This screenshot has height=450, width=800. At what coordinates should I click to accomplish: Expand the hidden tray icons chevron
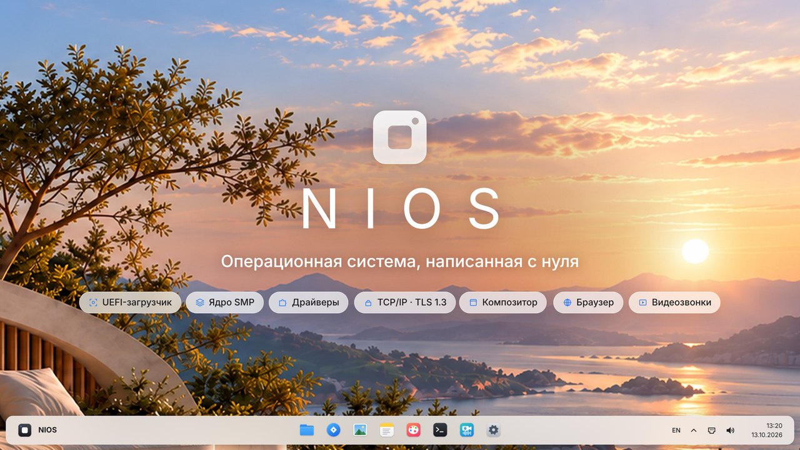click(x=694, y=431)
